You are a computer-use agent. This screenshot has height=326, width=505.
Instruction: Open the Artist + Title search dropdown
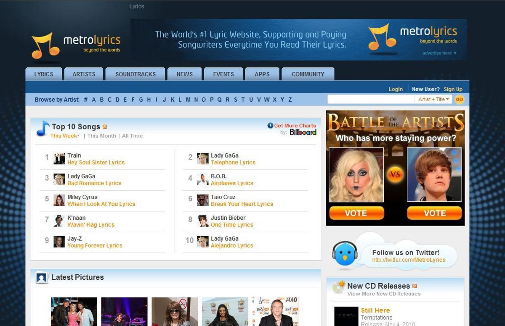click(x=433, y=100)
